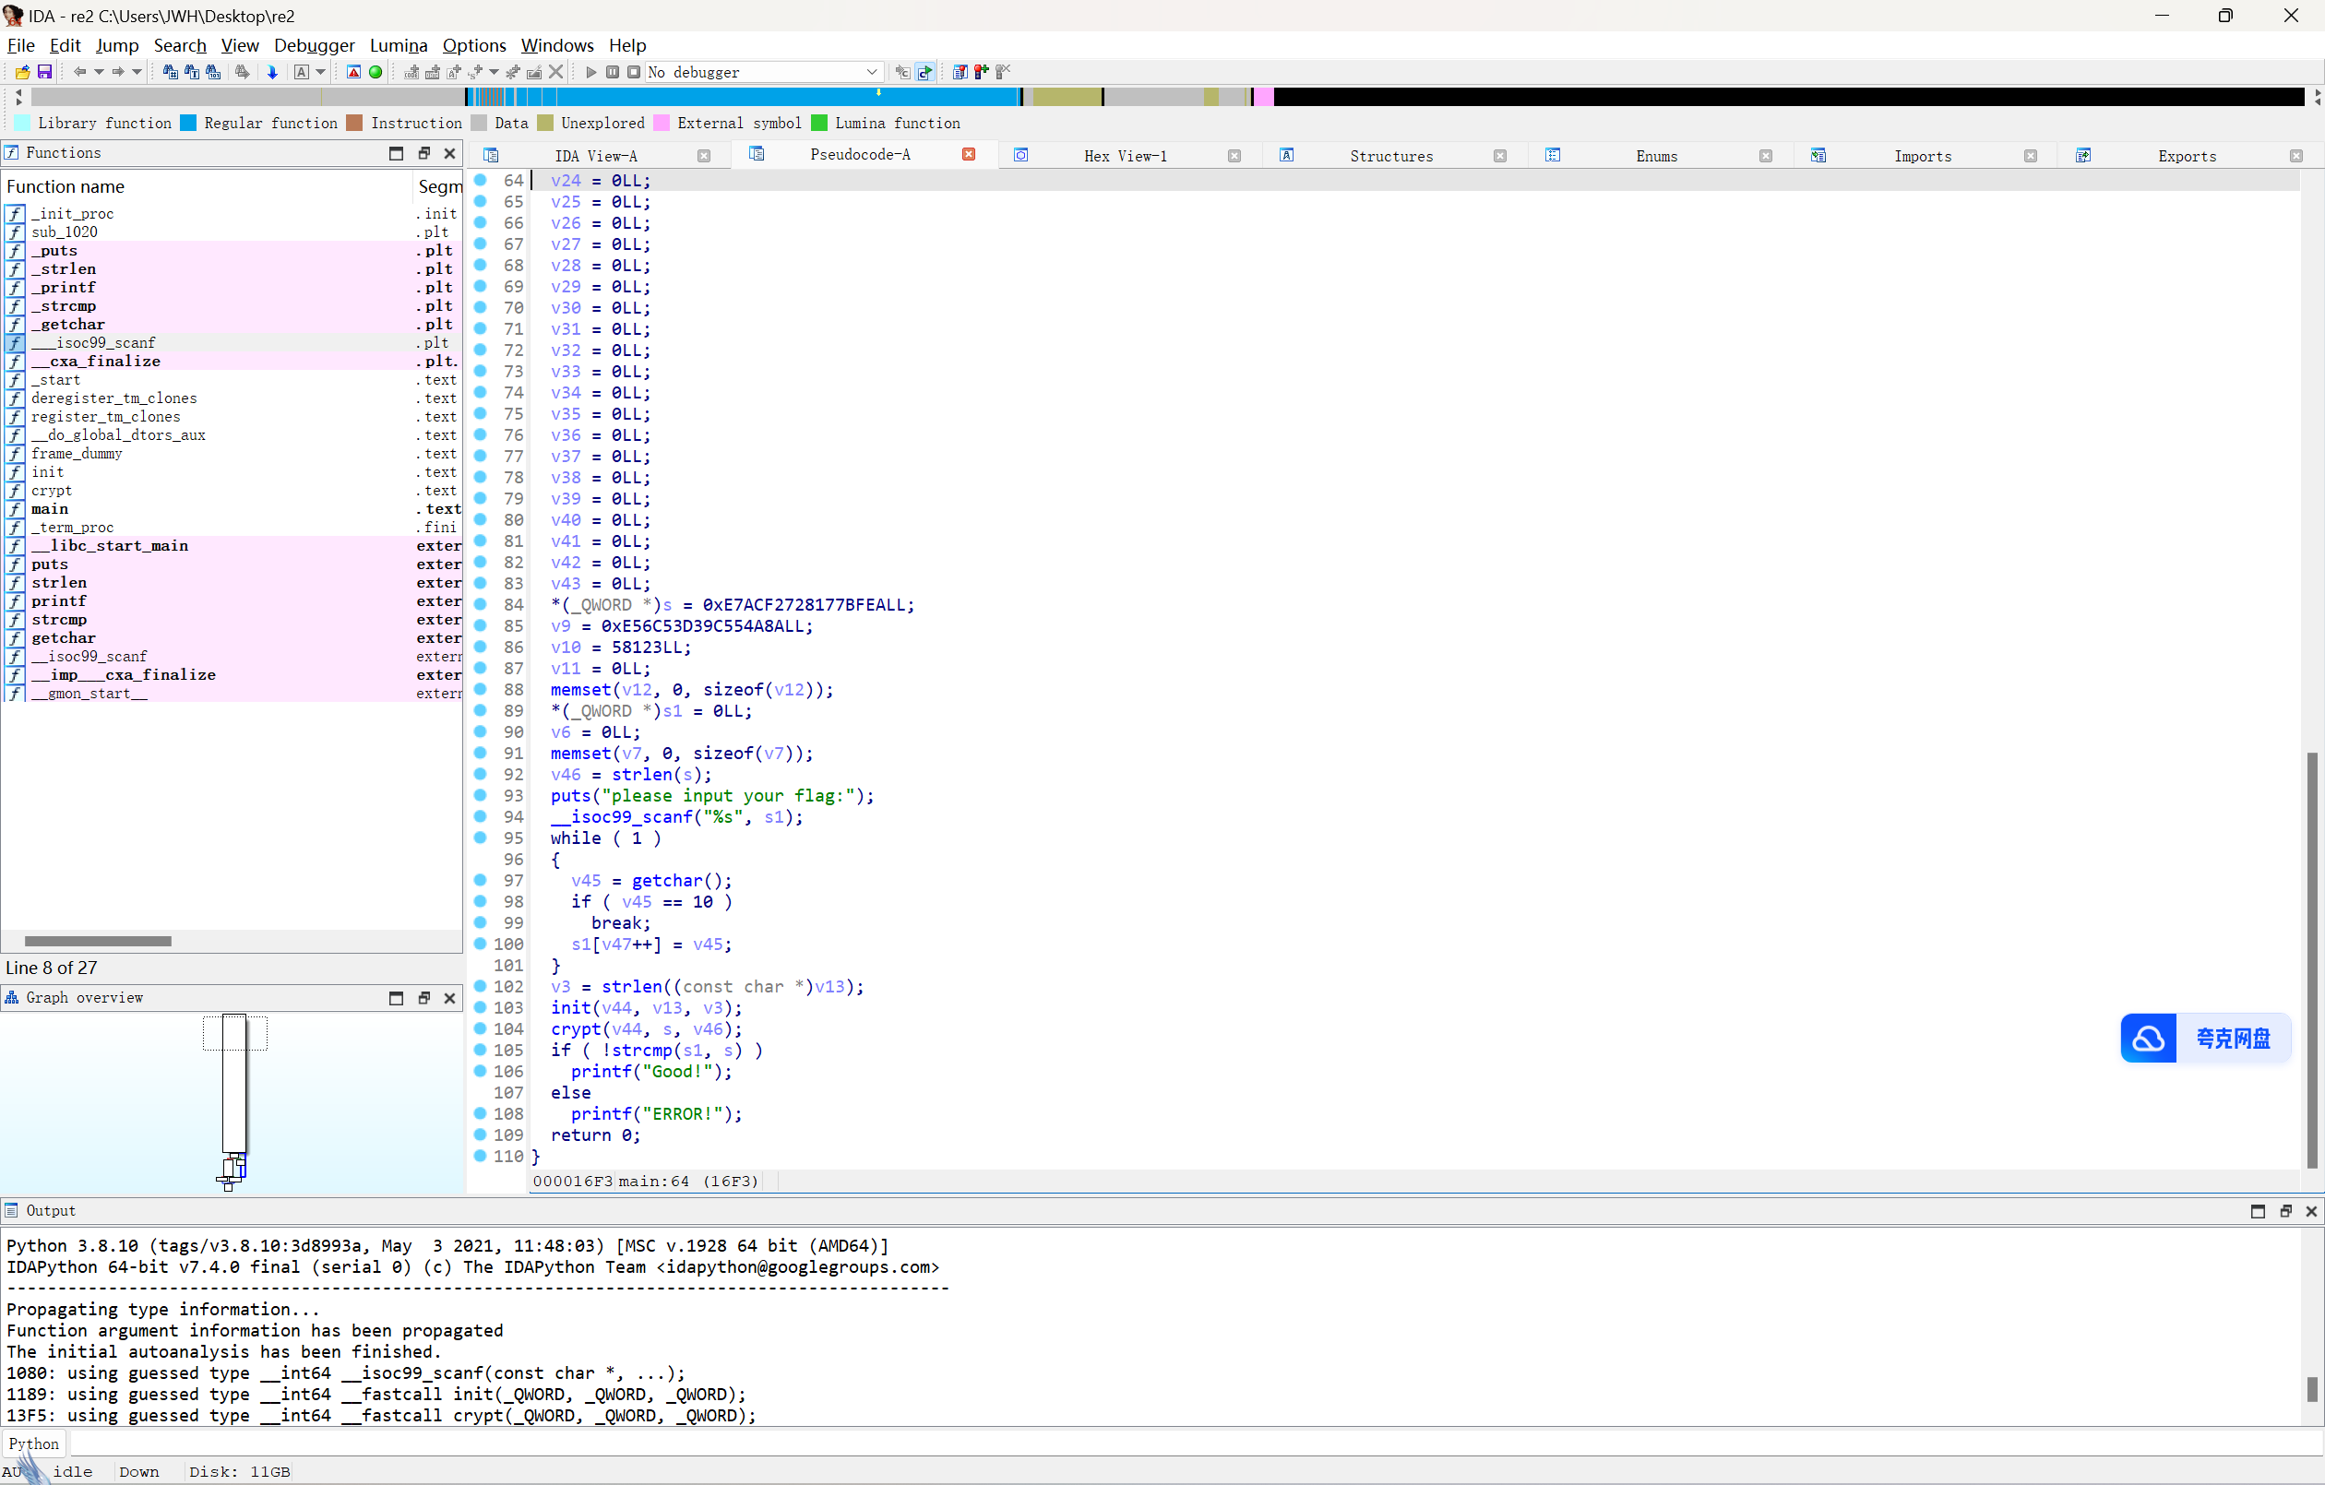Click the red warning triangle icon
The width and height of the screenshot is (2325, 1485).
coord(353,73)
